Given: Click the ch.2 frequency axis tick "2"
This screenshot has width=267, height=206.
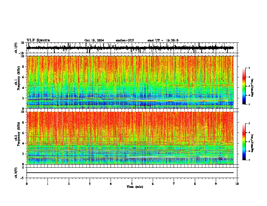Looking at the screenshot, I should [x=24, y=154].
